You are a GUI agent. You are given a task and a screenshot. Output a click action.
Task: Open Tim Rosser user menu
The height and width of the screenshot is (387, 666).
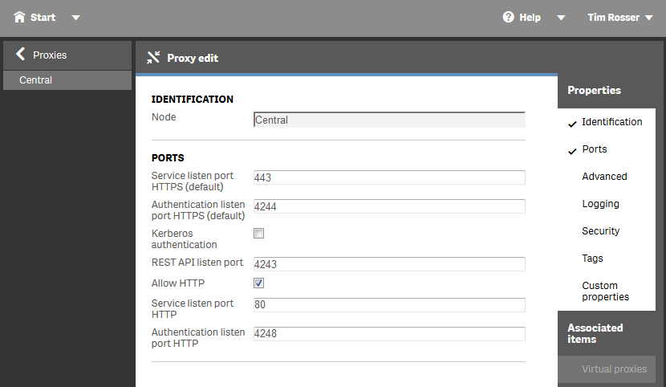click(x=620, y=18)
